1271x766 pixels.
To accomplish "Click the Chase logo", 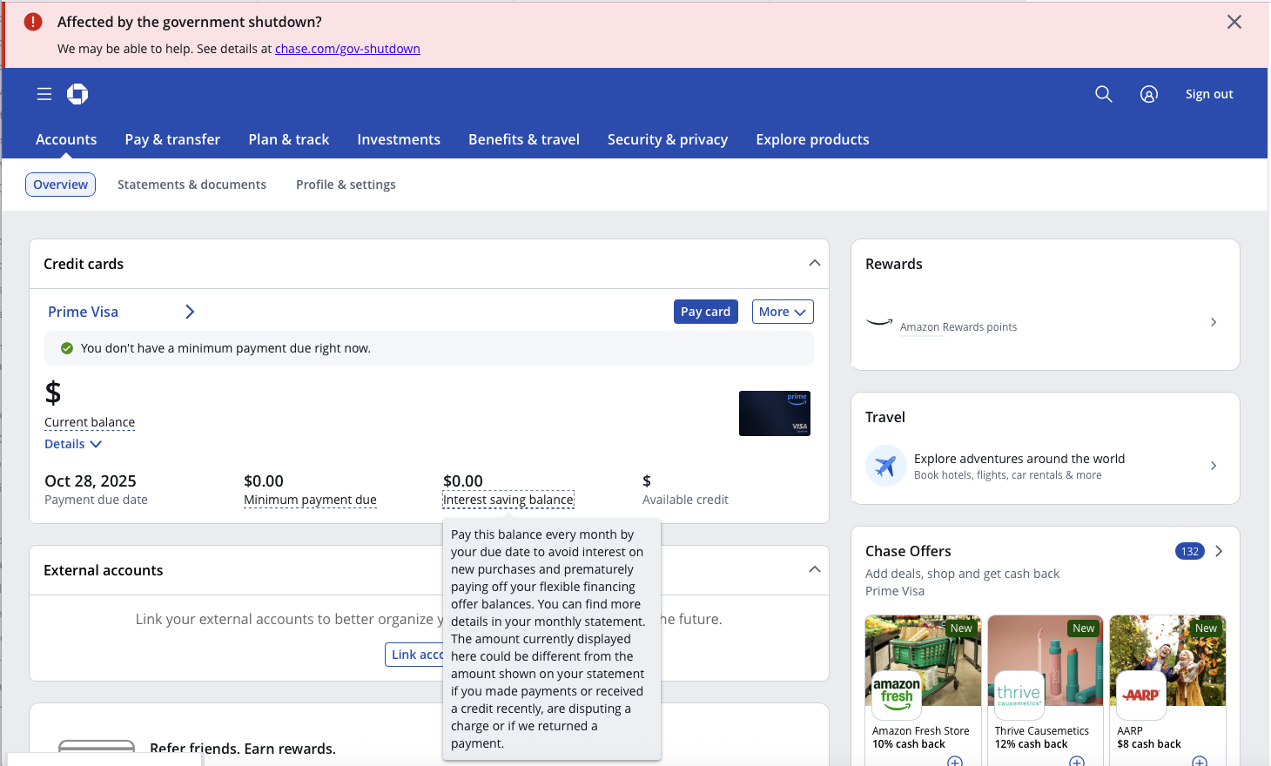I will (77, 94).
